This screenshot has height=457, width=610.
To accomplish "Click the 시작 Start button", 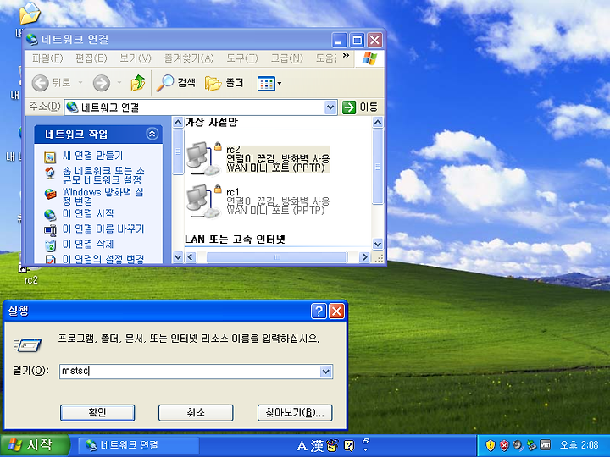I will (34, 445).
